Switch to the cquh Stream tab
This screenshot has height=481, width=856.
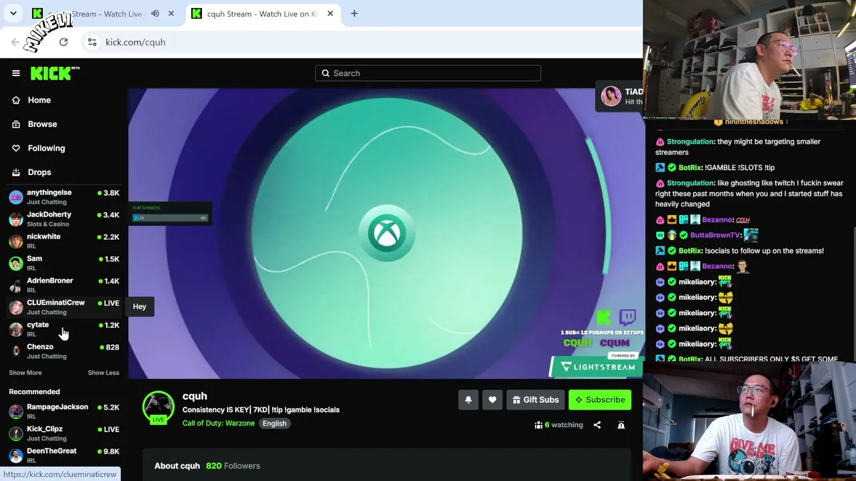[263, 13]
